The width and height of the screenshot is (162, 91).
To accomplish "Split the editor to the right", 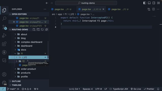I will point(154,9).
